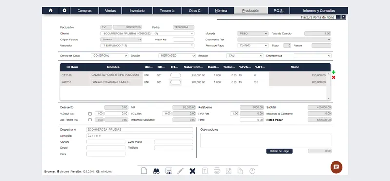Viewport: 390px width, 181px height.
Task: Open the P.O.S. menu
Action: 278,10
